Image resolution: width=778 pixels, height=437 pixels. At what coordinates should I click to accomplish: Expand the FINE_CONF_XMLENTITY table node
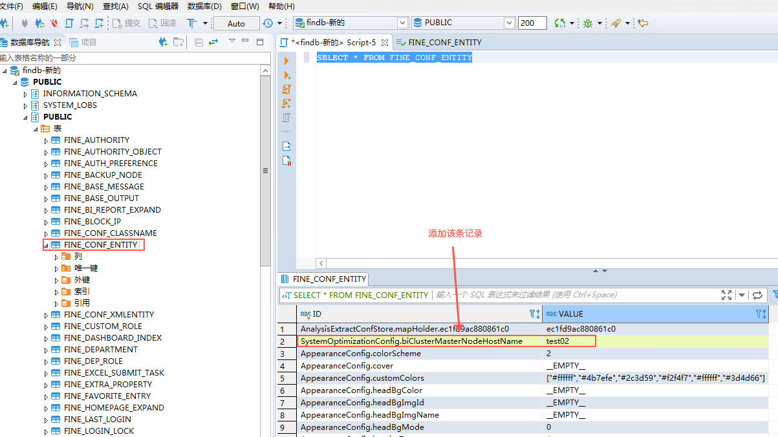(46, 315)
